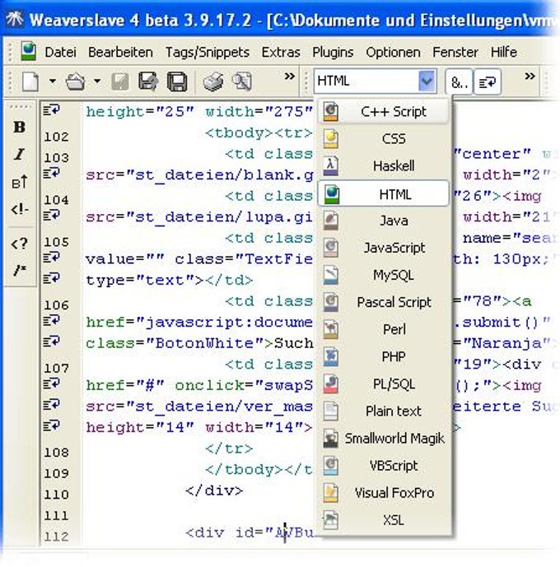Select Perl from language list
The height and width of the screenshot is (567, 560).
[x=384, y=329]
